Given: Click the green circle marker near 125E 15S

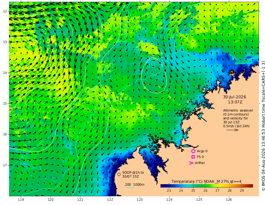Looking at the screenshot, I should [x=202, y=101].
